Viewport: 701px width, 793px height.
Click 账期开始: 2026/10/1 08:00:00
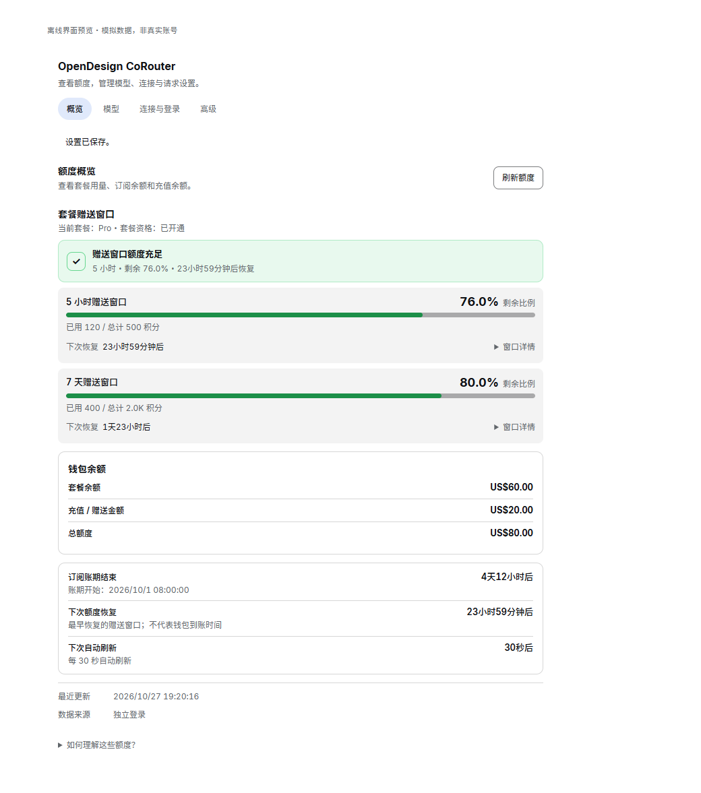(129, 590)
